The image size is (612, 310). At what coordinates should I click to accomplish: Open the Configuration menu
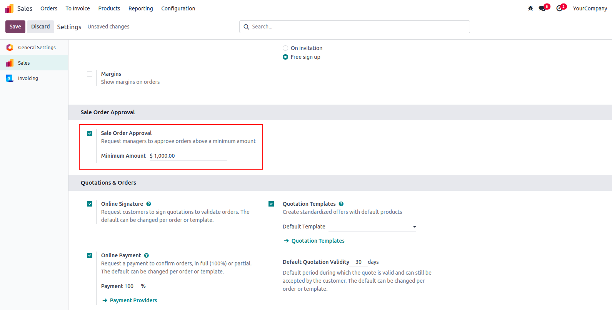pos(178,8)
